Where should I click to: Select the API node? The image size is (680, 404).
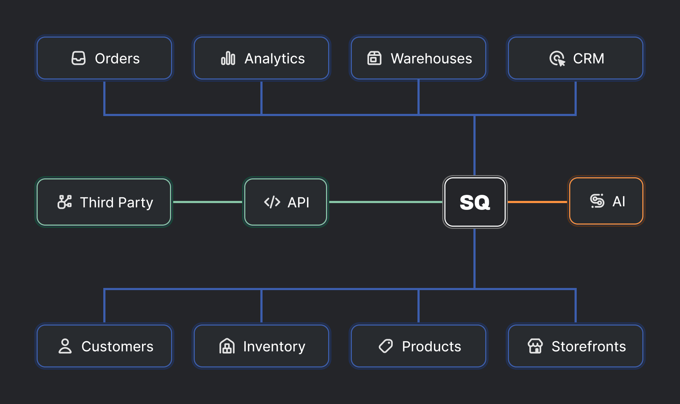click(x=285, y=202)
